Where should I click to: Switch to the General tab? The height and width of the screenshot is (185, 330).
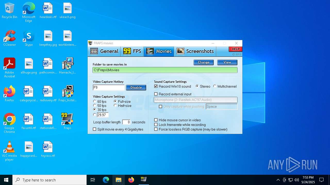click(104, 51)
